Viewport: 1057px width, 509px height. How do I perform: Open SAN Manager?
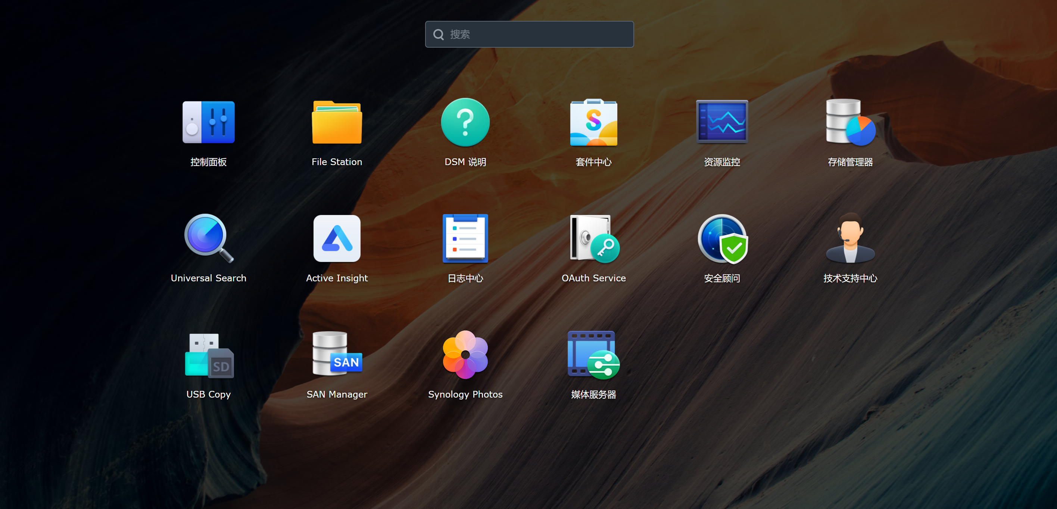click(336, 355)
